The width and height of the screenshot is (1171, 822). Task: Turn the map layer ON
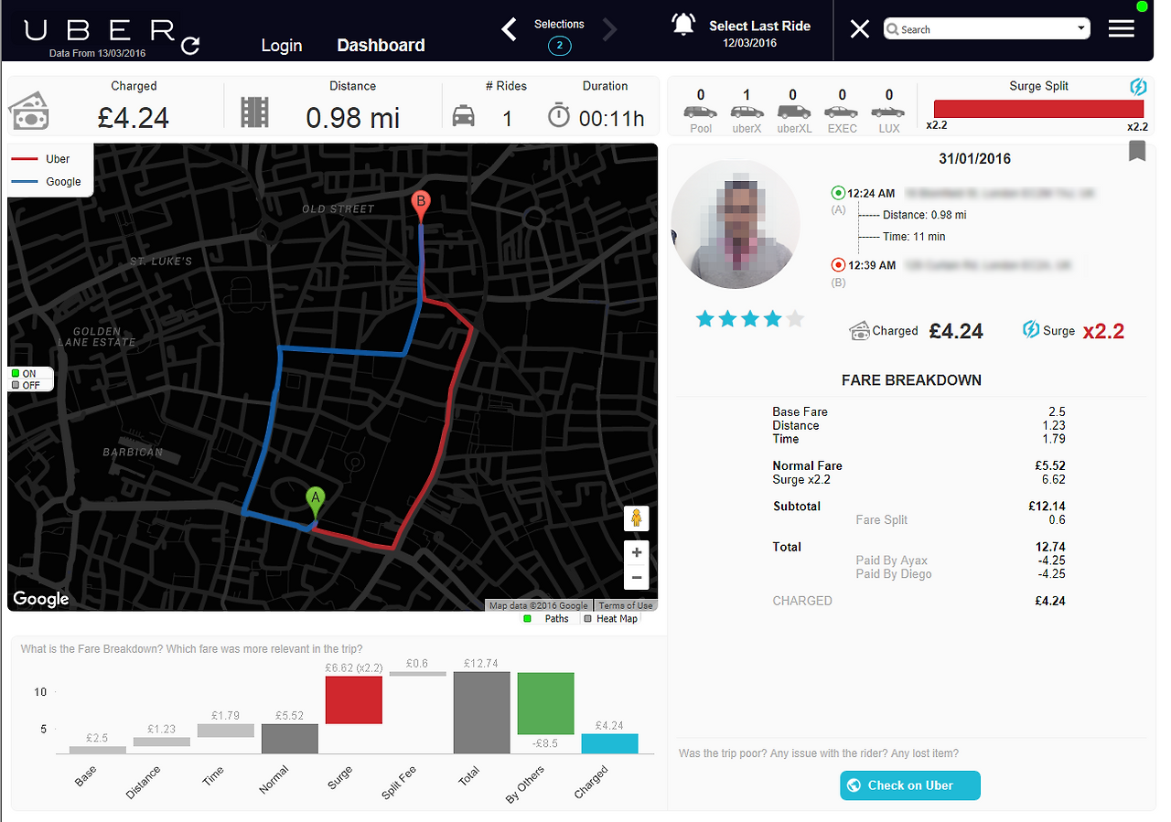click(24, 374)
